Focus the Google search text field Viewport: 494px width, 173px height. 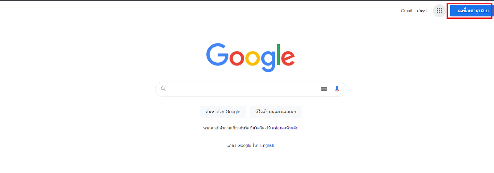[x=242, y=89]
